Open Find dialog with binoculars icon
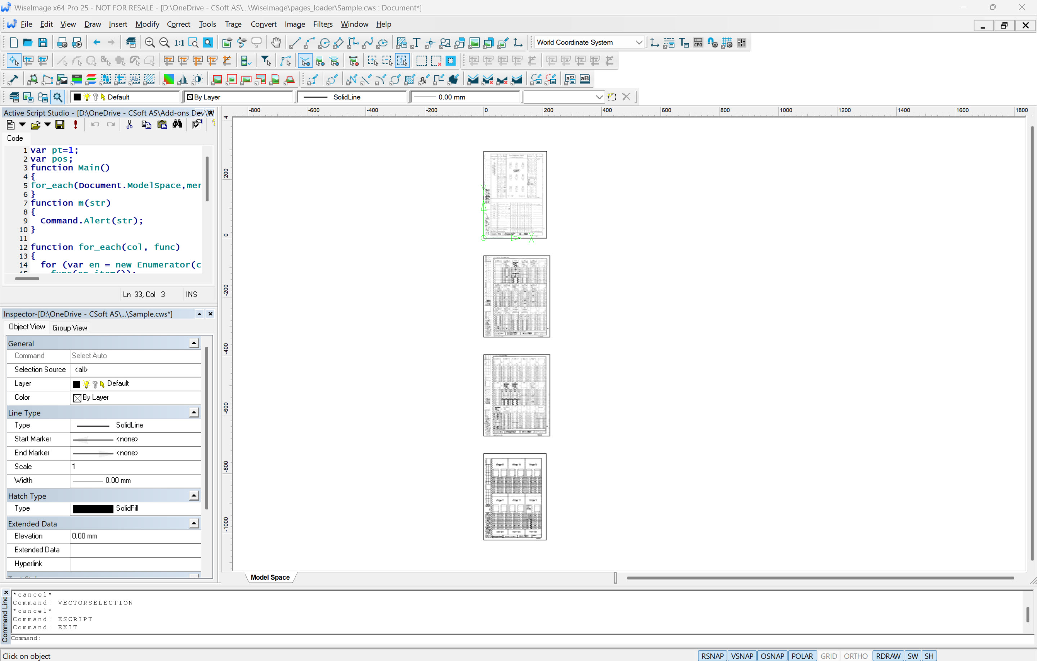Screen dimensions: 1037x661 click(x=178, y=125)
